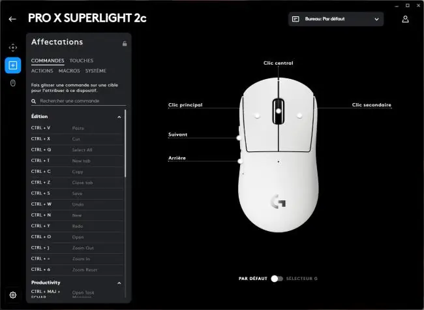Open the Bureau: Par défaut profile dropdown
The width and height of the screenshot is (424, 310).
(x=336, y=19)
